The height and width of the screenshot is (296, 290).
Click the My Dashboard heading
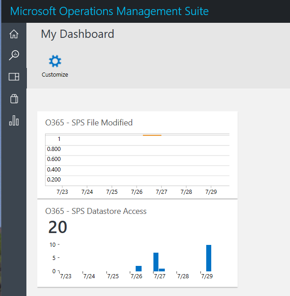(x=77, y=34)
